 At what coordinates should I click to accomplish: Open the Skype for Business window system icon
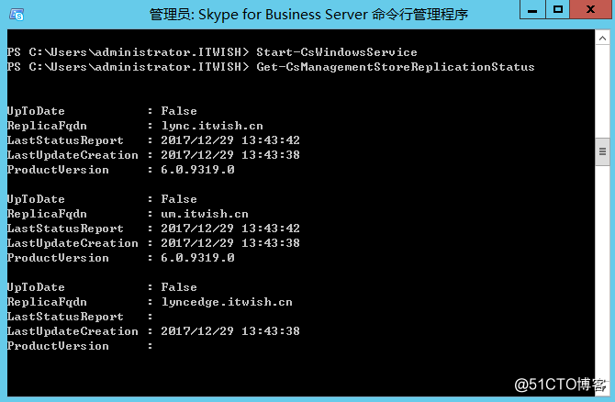[x=17, y=15]
